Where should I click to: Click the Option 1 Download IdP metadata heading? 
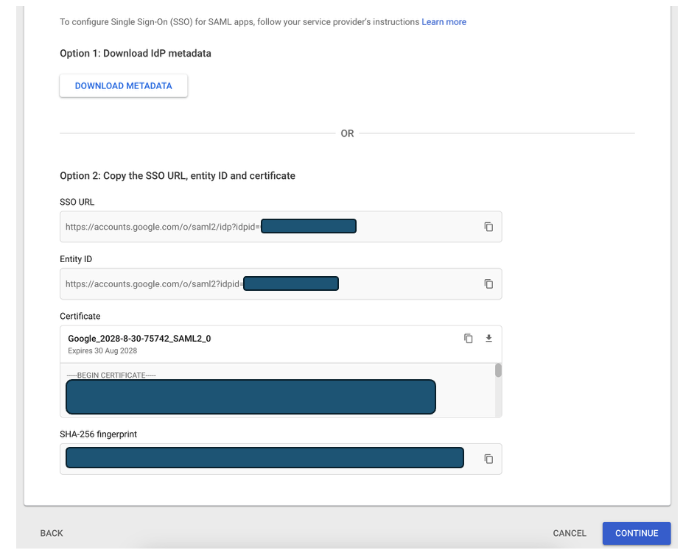136,54
